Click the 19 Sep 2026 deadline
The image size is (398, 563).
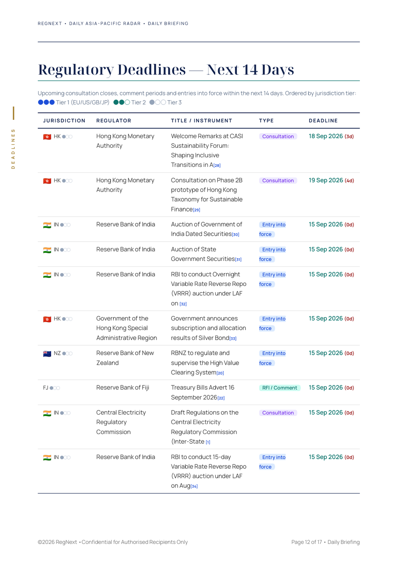coord(326,181)
